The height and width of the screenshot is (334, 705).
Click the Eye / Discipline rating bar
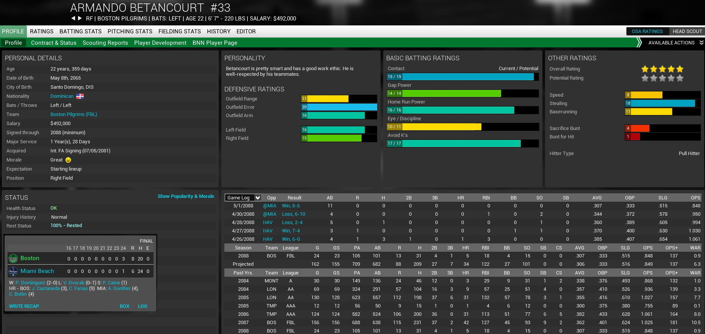pyautogui.click(x=462, y=127)
